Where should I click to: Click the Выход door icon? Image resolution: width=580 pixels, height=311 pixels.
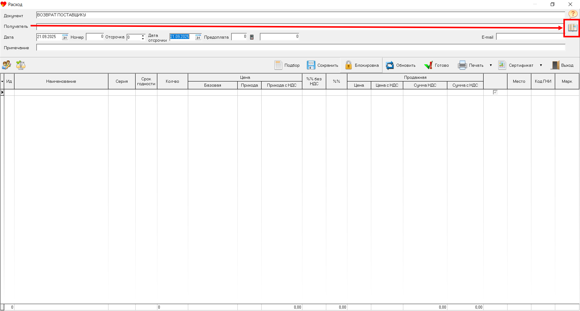click(x=555, y=65)
